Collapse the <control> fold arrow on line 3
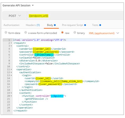This screenshot has width=125, height=118. [x=11, y=46]
